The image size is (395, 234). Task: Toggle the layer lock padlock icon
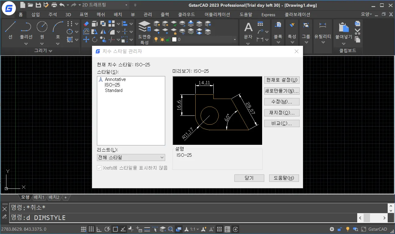pyautogui.click(x=168, y=39)
